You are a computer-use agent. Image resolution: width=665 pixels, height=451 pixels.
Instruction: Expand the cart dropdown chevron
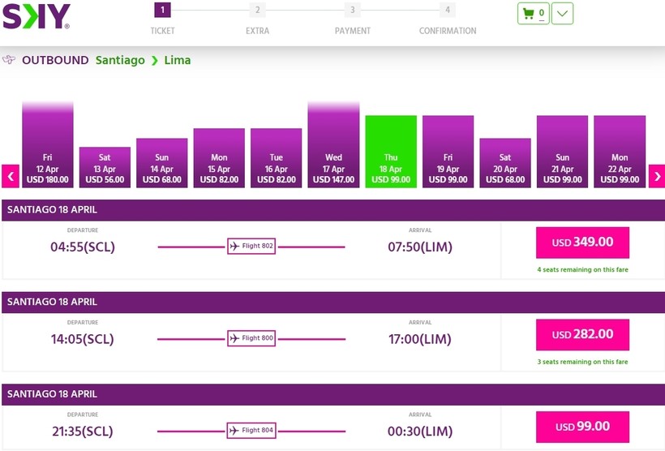562,14
